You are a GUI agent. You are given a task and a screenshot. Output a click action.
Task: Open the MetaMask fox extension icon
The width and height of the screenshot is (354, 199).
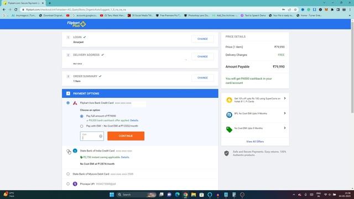click(326, 10)
